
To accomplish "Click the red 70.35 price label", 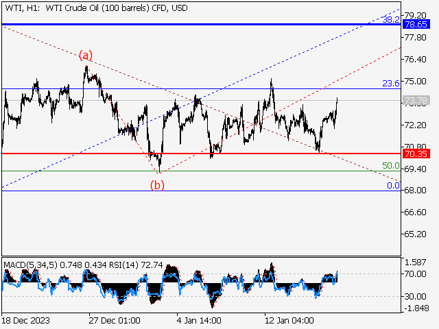I will pos(416,154).
